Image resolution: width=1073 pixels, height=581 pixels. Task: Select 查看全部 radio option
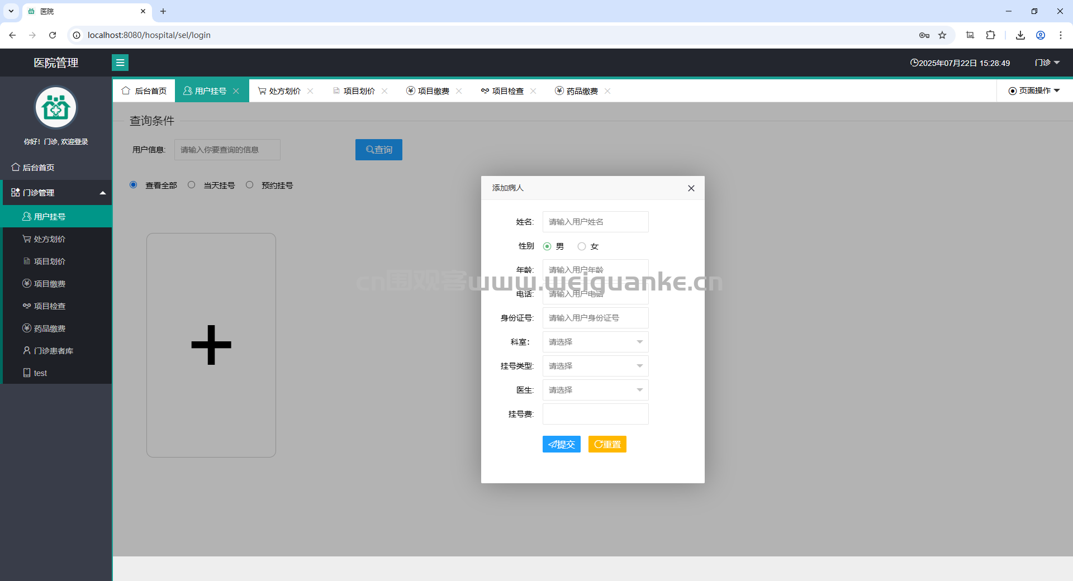point(133,185)
